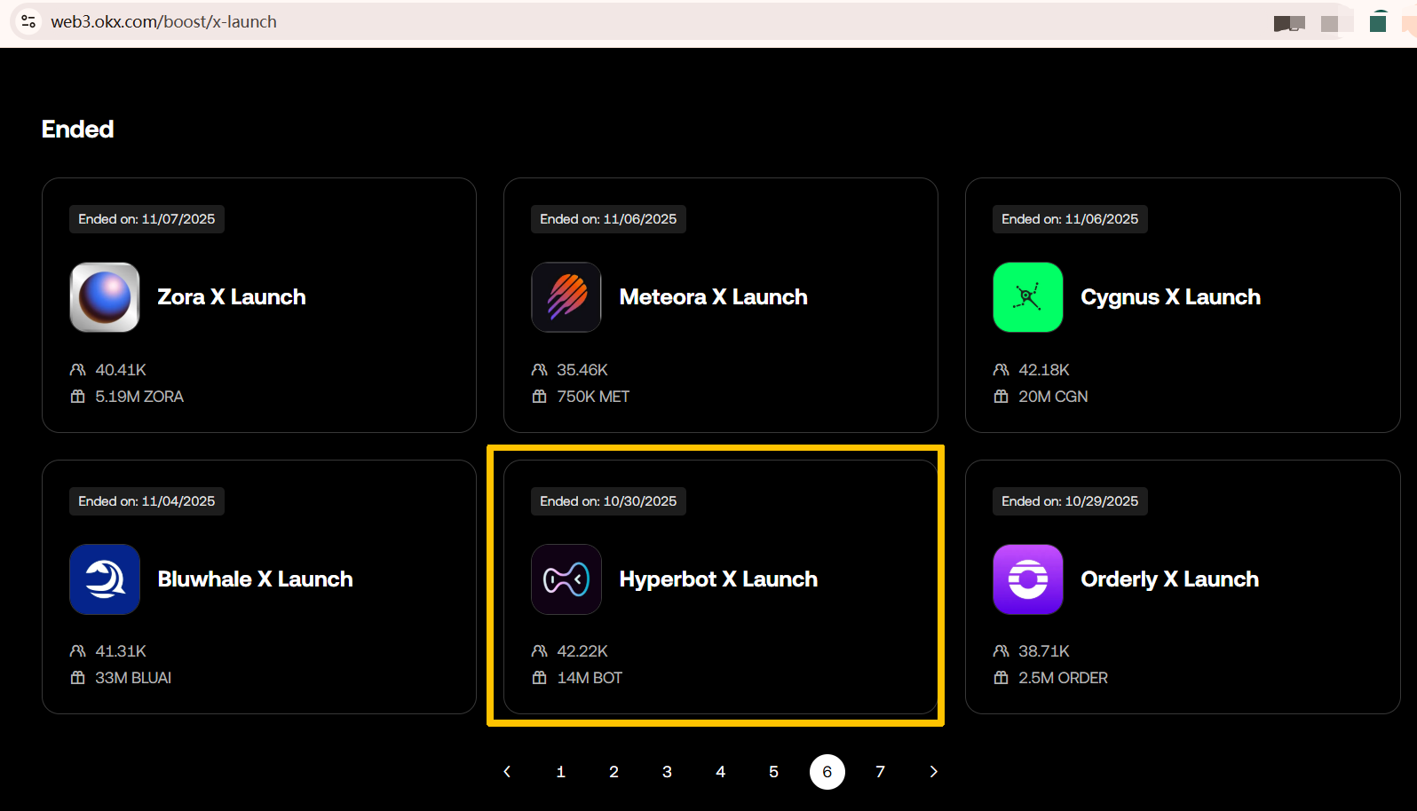
Task: Click gift icon next to 750K MET
Action: tap(540, 397)
